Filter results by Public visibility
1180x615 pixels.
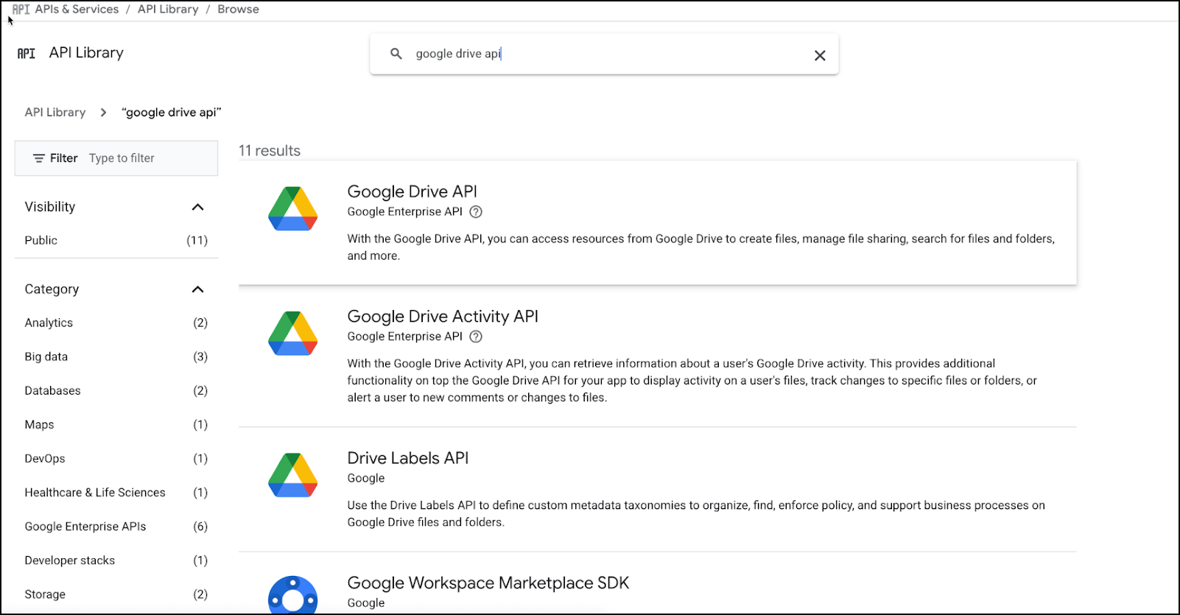41,240
